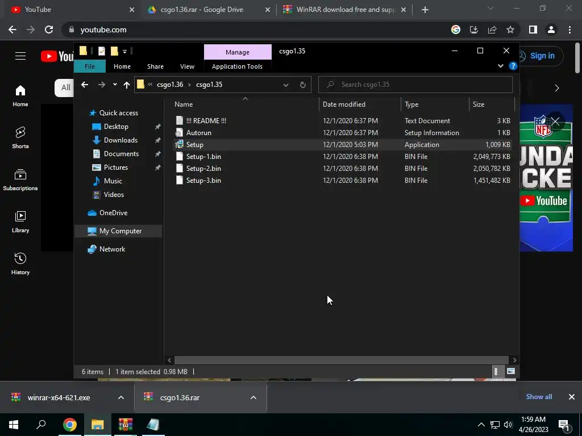Expand the Explorer ribbon chevron

click(500, 66)
